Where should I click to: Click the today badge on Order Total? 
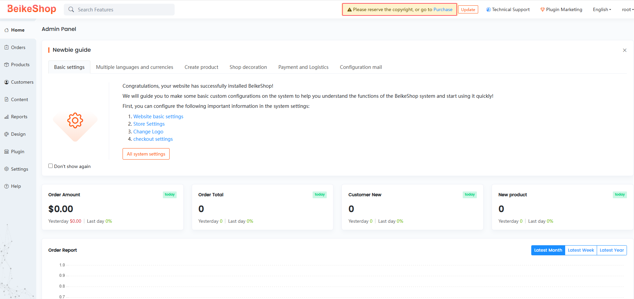click(x=320, y=195)
